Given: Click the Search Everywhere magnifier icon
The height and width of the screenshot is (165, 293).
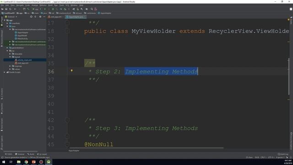Looking at the screenshot, I should pyautogui.click(x=92, y=9).
